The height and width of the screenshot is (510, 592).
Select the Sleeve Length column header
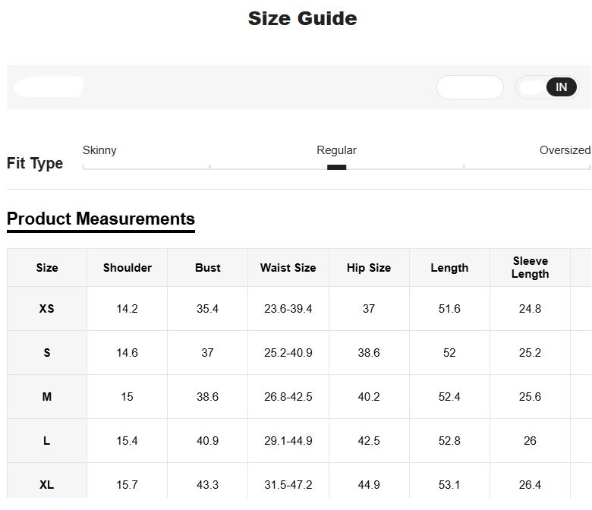pyautogui.click(x=530, y=268)
